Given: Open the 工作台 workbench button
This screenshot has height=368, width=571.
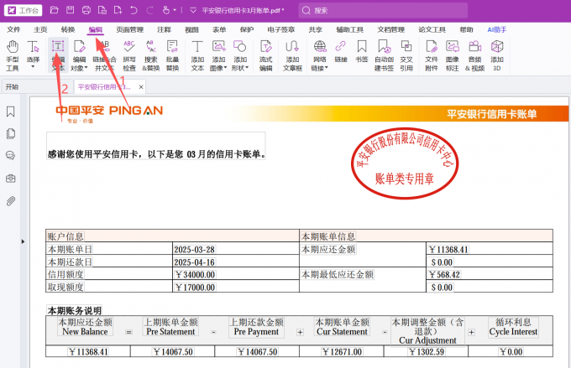Looking at the screenshot, I should pos(23,10).
